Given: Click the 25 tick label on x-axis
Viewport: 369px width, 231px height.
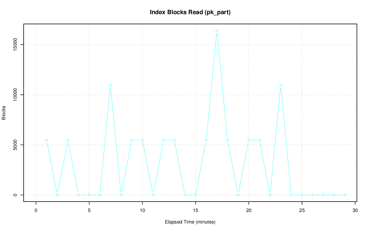Looking at the screenshot, I should click(x=302, y=211).
